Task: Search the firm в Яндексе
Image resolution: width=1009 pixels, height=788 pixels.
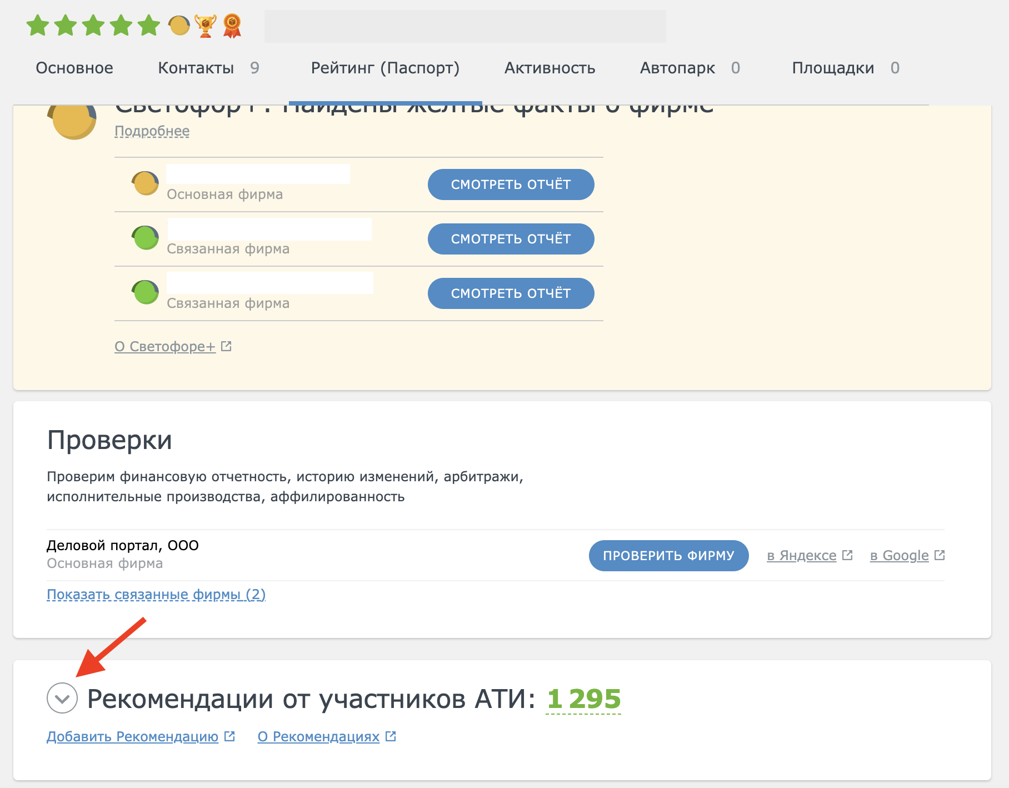Action: click(x=802, y=556)
